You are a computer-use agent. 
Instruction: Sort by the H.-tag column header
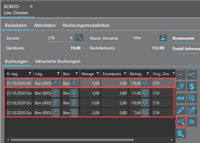pos(12,74)
